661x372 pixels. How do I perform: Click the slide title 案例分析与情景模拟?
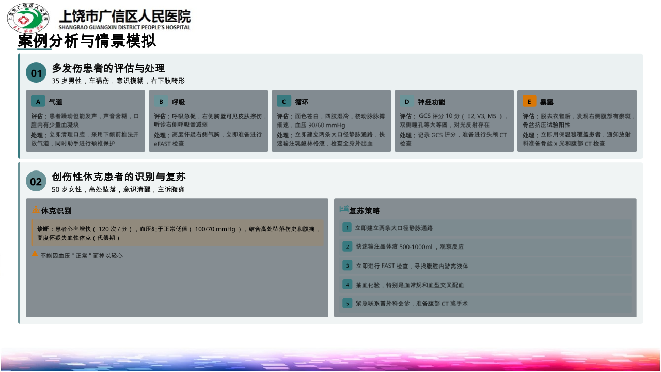tap(87, 41)
